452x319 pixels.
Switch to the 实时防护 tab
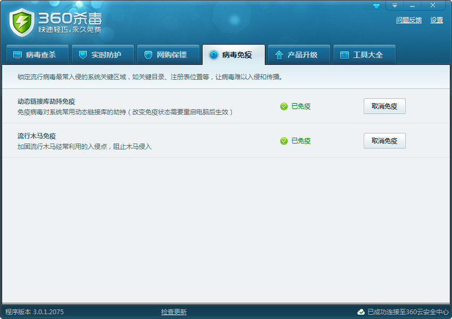coord(103,54)
